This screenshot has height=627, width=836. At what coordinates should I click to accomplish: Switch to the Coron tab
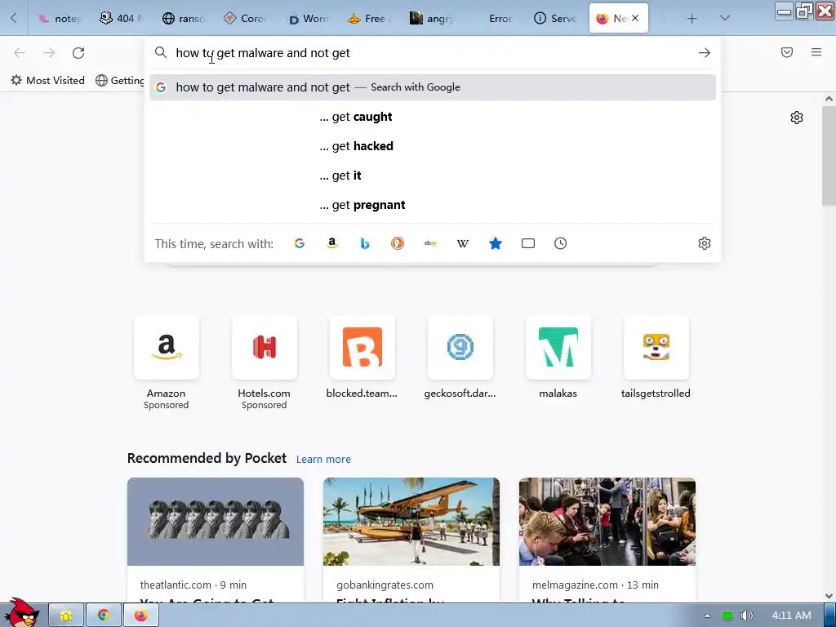(x=245, y=18)
